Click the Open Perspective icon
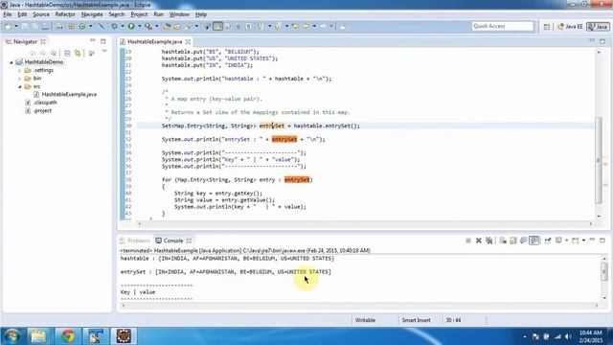Image resolution: width=613 pixels, height=345 pixels. [547, 27]
